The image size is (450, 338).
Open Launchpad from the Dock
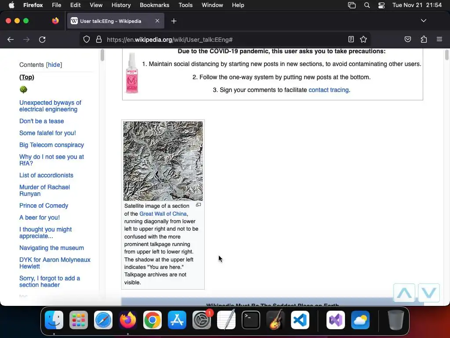click(79, 320)
